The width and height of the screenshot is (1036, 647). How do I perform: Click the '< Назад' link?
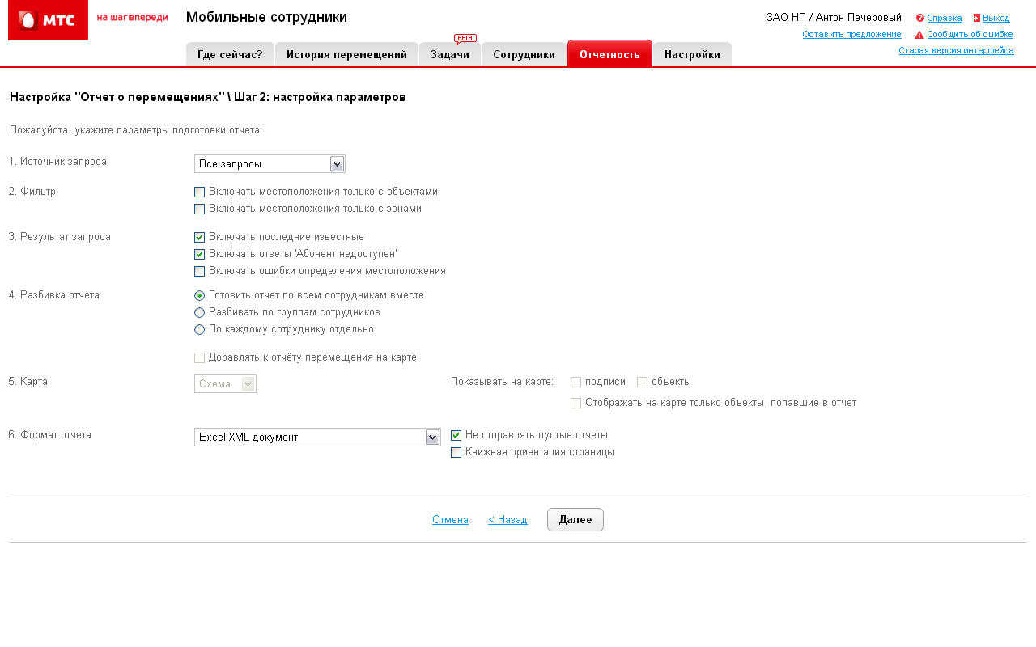pos(507,520)
